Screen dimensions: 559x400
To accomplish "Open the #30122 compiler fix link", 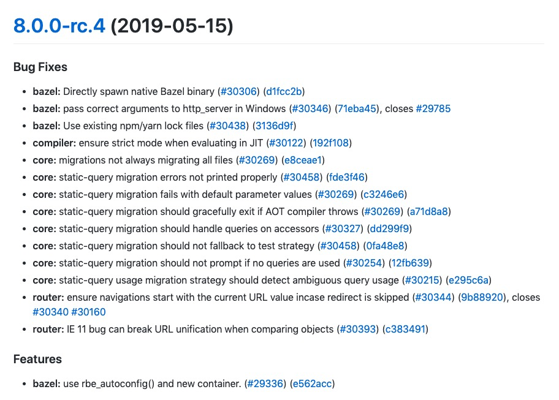I will coord(287,143).
